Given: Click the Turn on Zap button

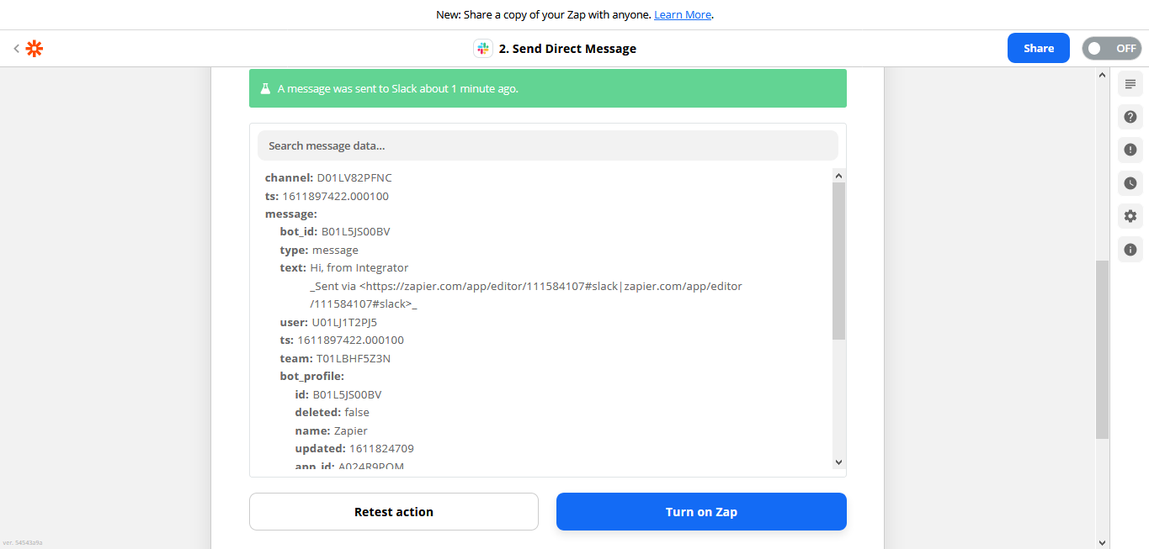Looking at the screenshot, I should pyautogui.click(x=700, y=512).
